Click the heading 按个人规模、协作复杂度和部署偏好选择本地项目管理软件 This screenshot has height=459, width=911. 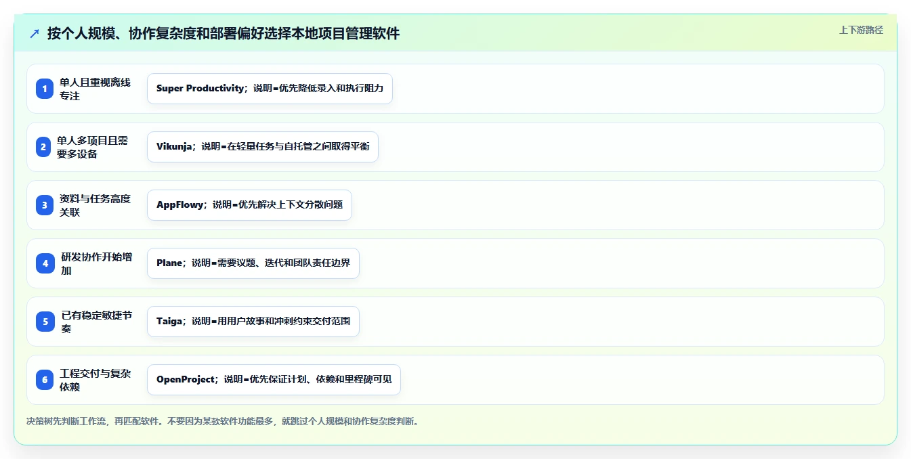224,33
